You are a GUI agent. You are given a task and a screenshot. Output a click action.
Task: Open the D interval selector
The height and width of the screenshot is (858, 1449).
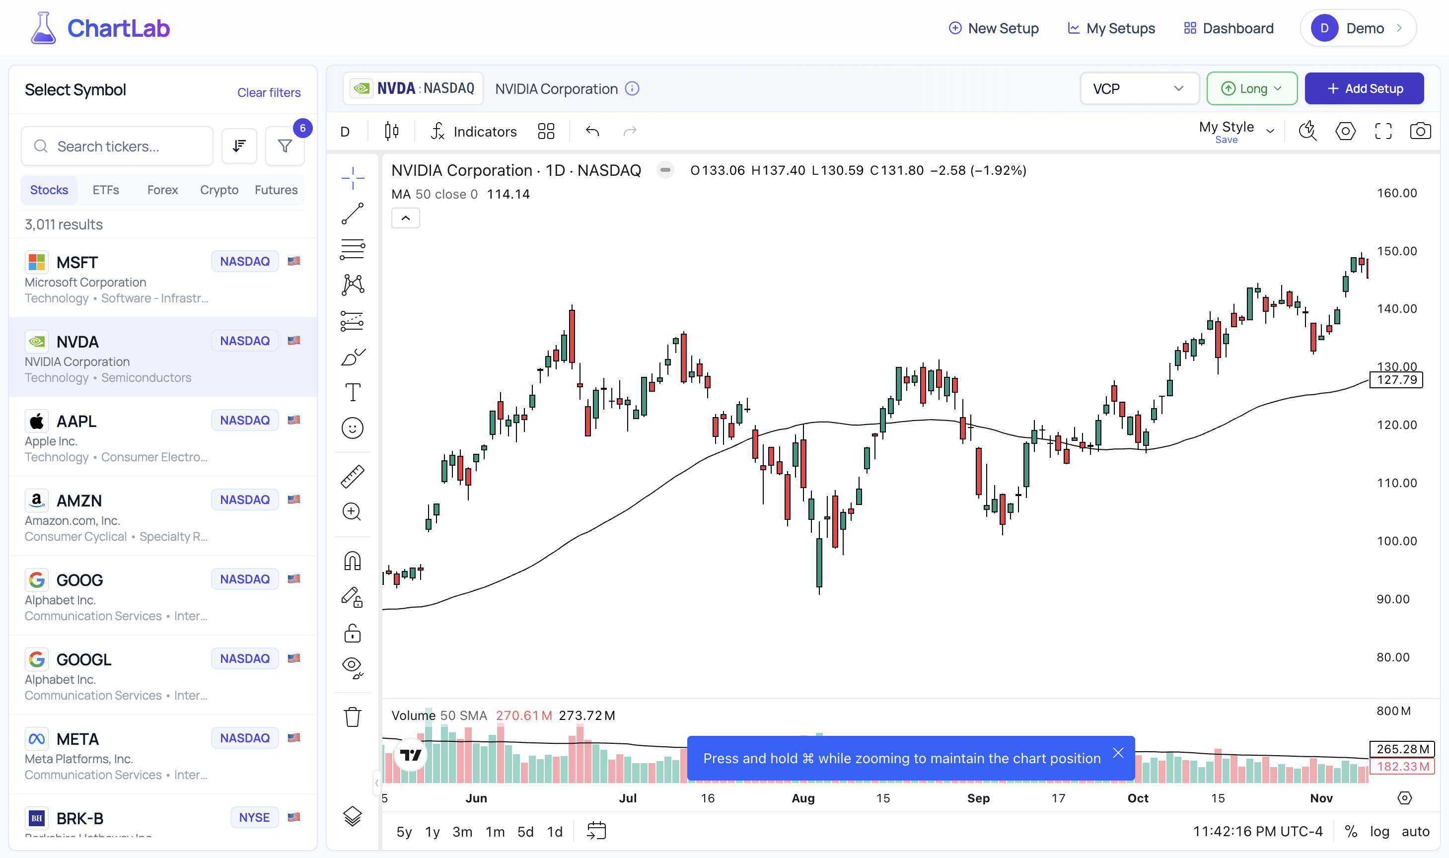tap(345, 132)
